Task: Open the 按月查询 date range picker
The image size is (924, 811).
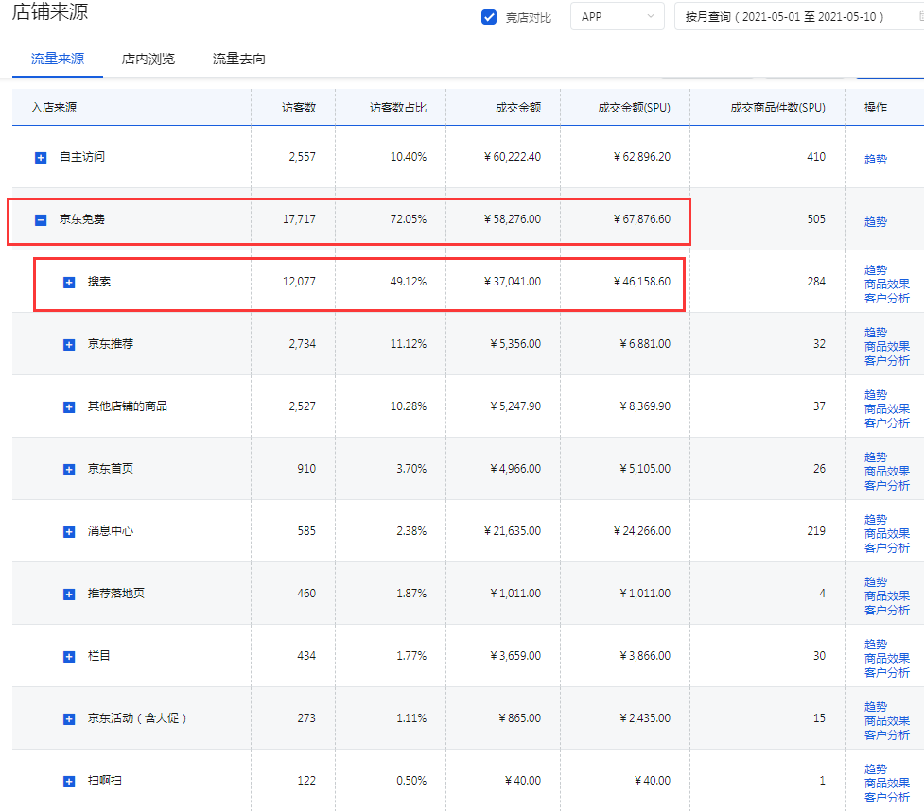Action: 798,16
